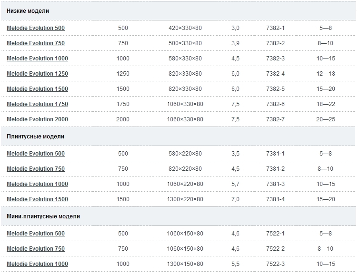Image resolution: width=360 pixels, height=274 pixels.
Task: Click the weight value 5,7
Action: (x=235, y=184)
